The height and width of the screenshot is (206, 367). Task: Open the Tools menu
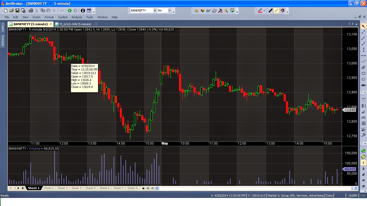coord(90,17)
